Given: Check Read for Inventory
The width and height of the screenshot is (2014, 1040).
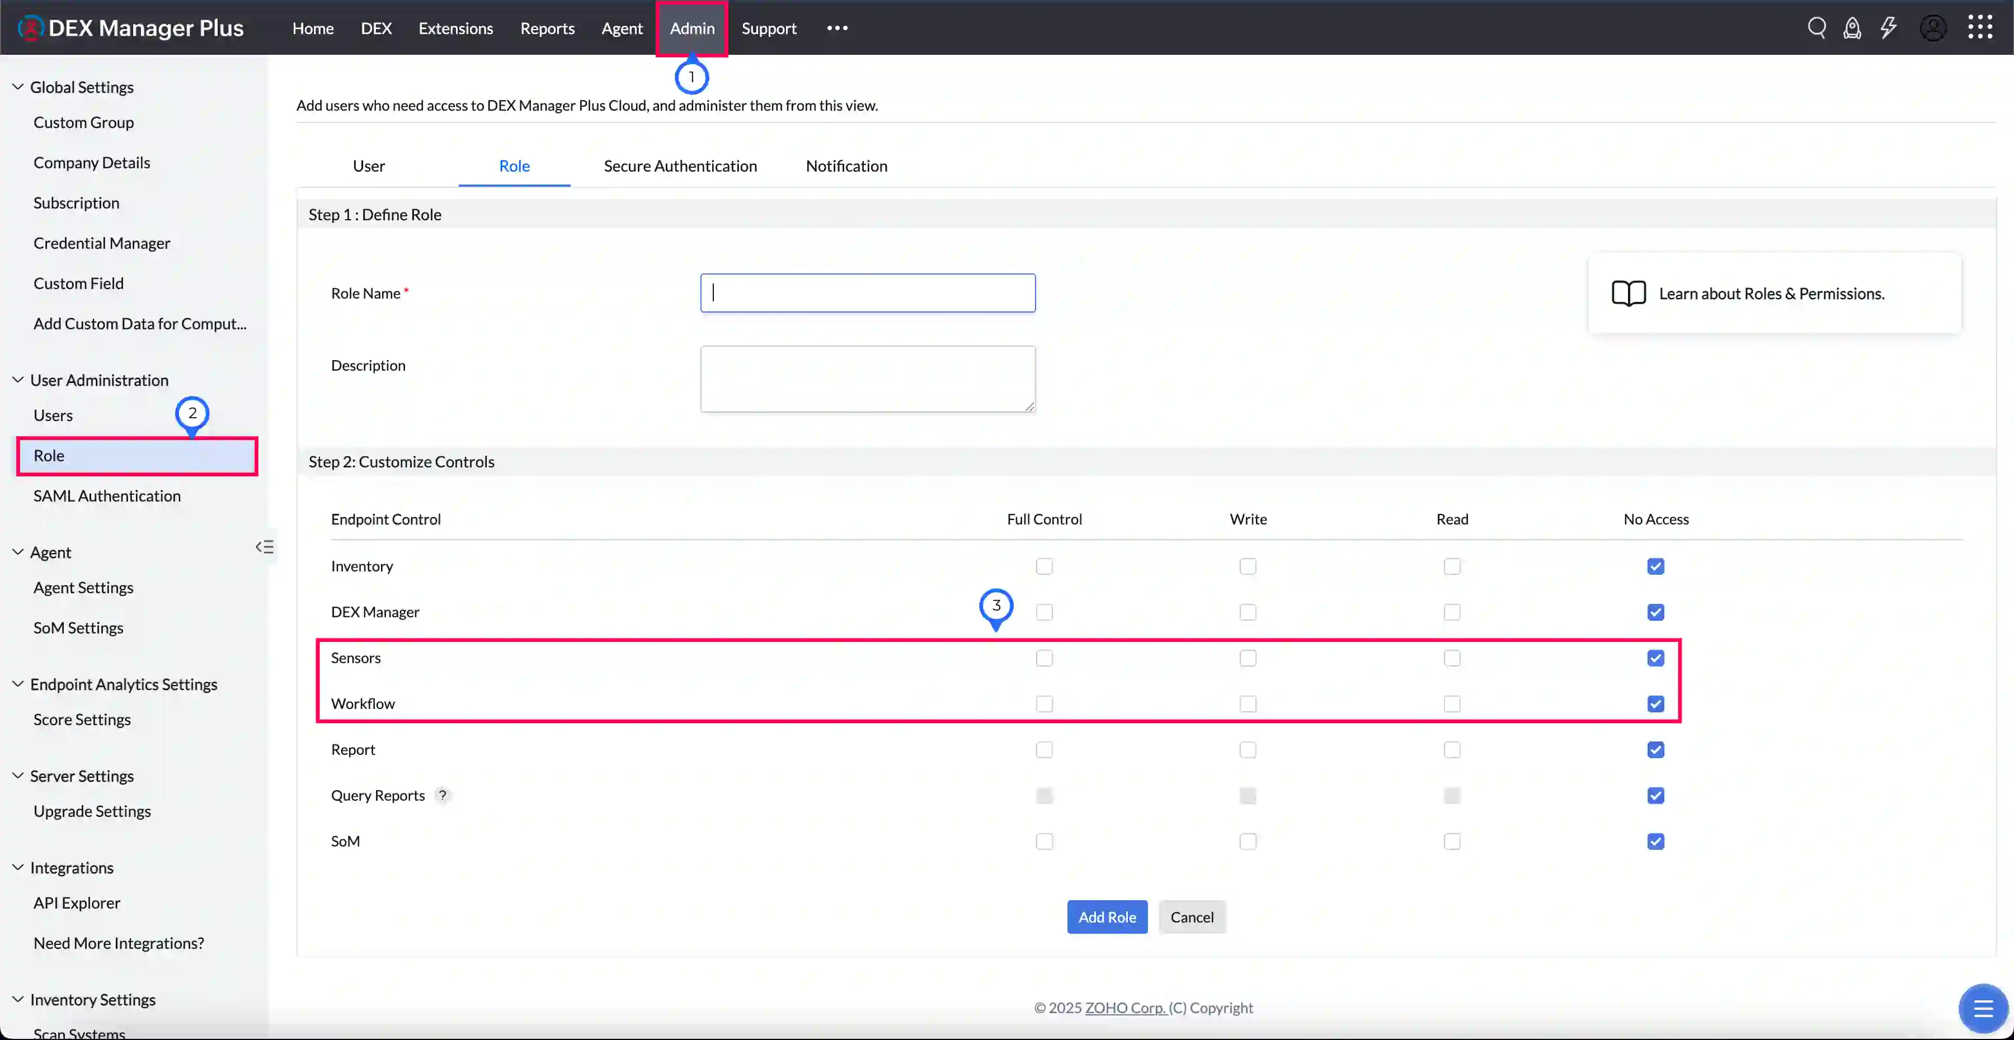Looking at the screenshot, I should point(1452,566).
